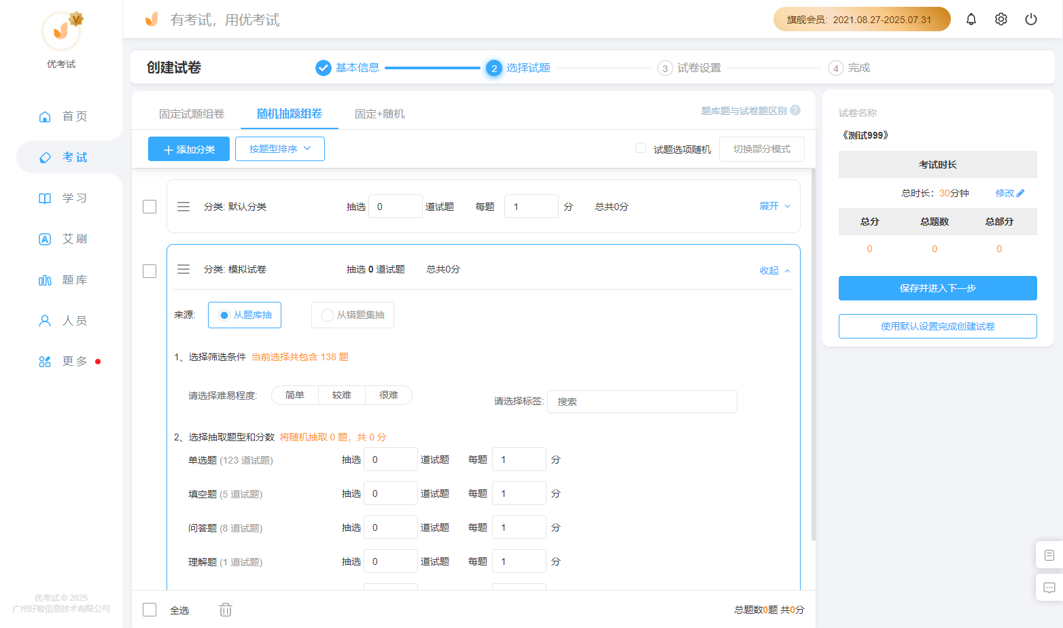Click 单选题 每题 score field
Screen dimensions: 1063x628
(x=519, y=459)
